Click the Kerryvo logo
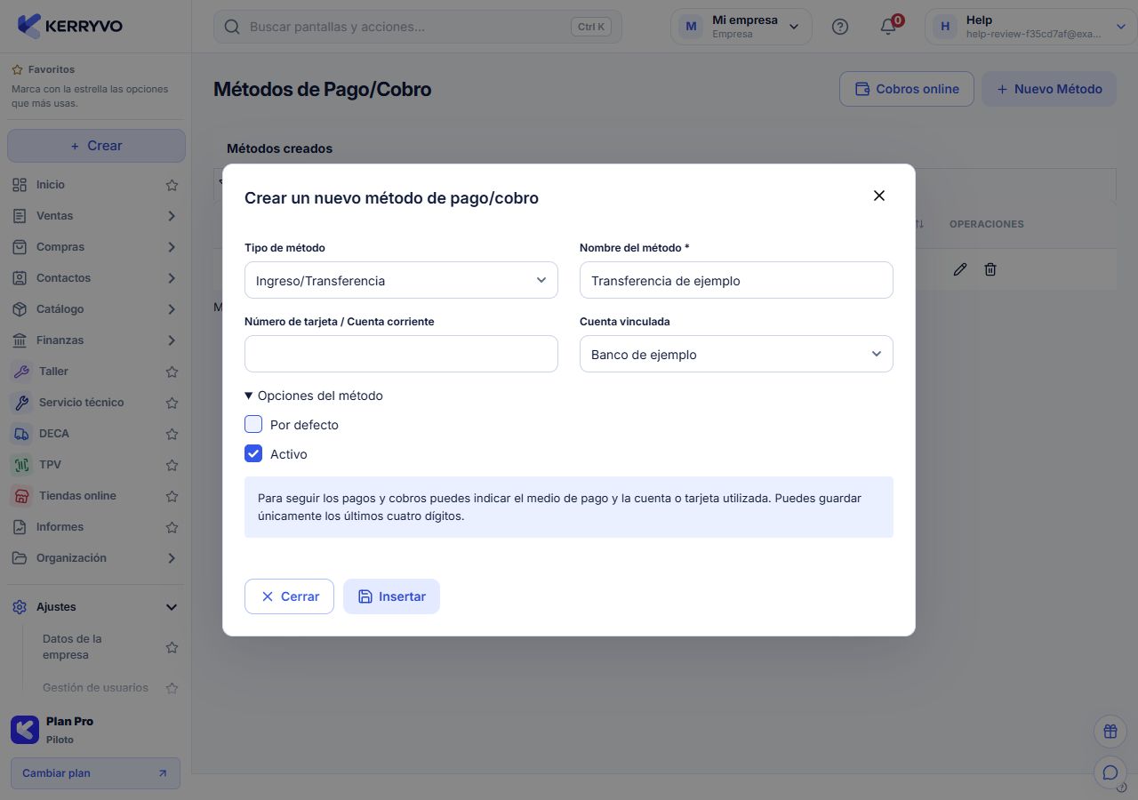The width and height of the screenshot is (1138, 800). [69, 26]
